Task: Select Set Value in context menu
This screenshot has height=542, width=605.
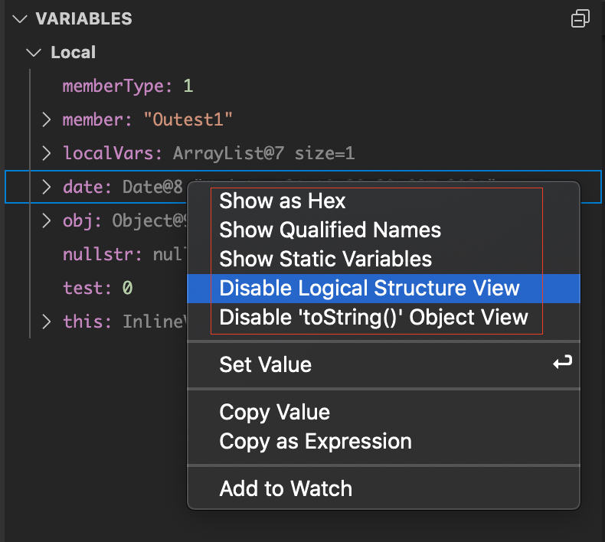Action: (x=383, y=364)
